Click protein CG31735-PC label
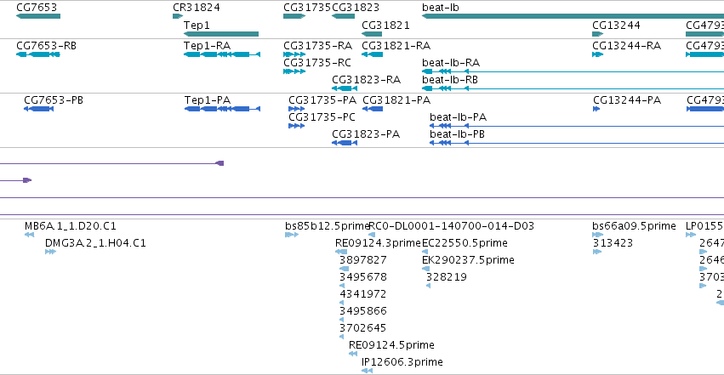This screenshot has height=375, width=724. click(x=322, y=117)
